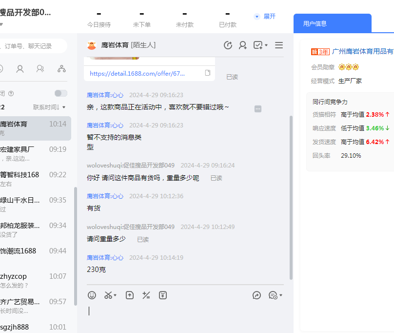Click the help question mark icon
The width and height of the screenshot is (394, 333).
click(x=11, y=93)
